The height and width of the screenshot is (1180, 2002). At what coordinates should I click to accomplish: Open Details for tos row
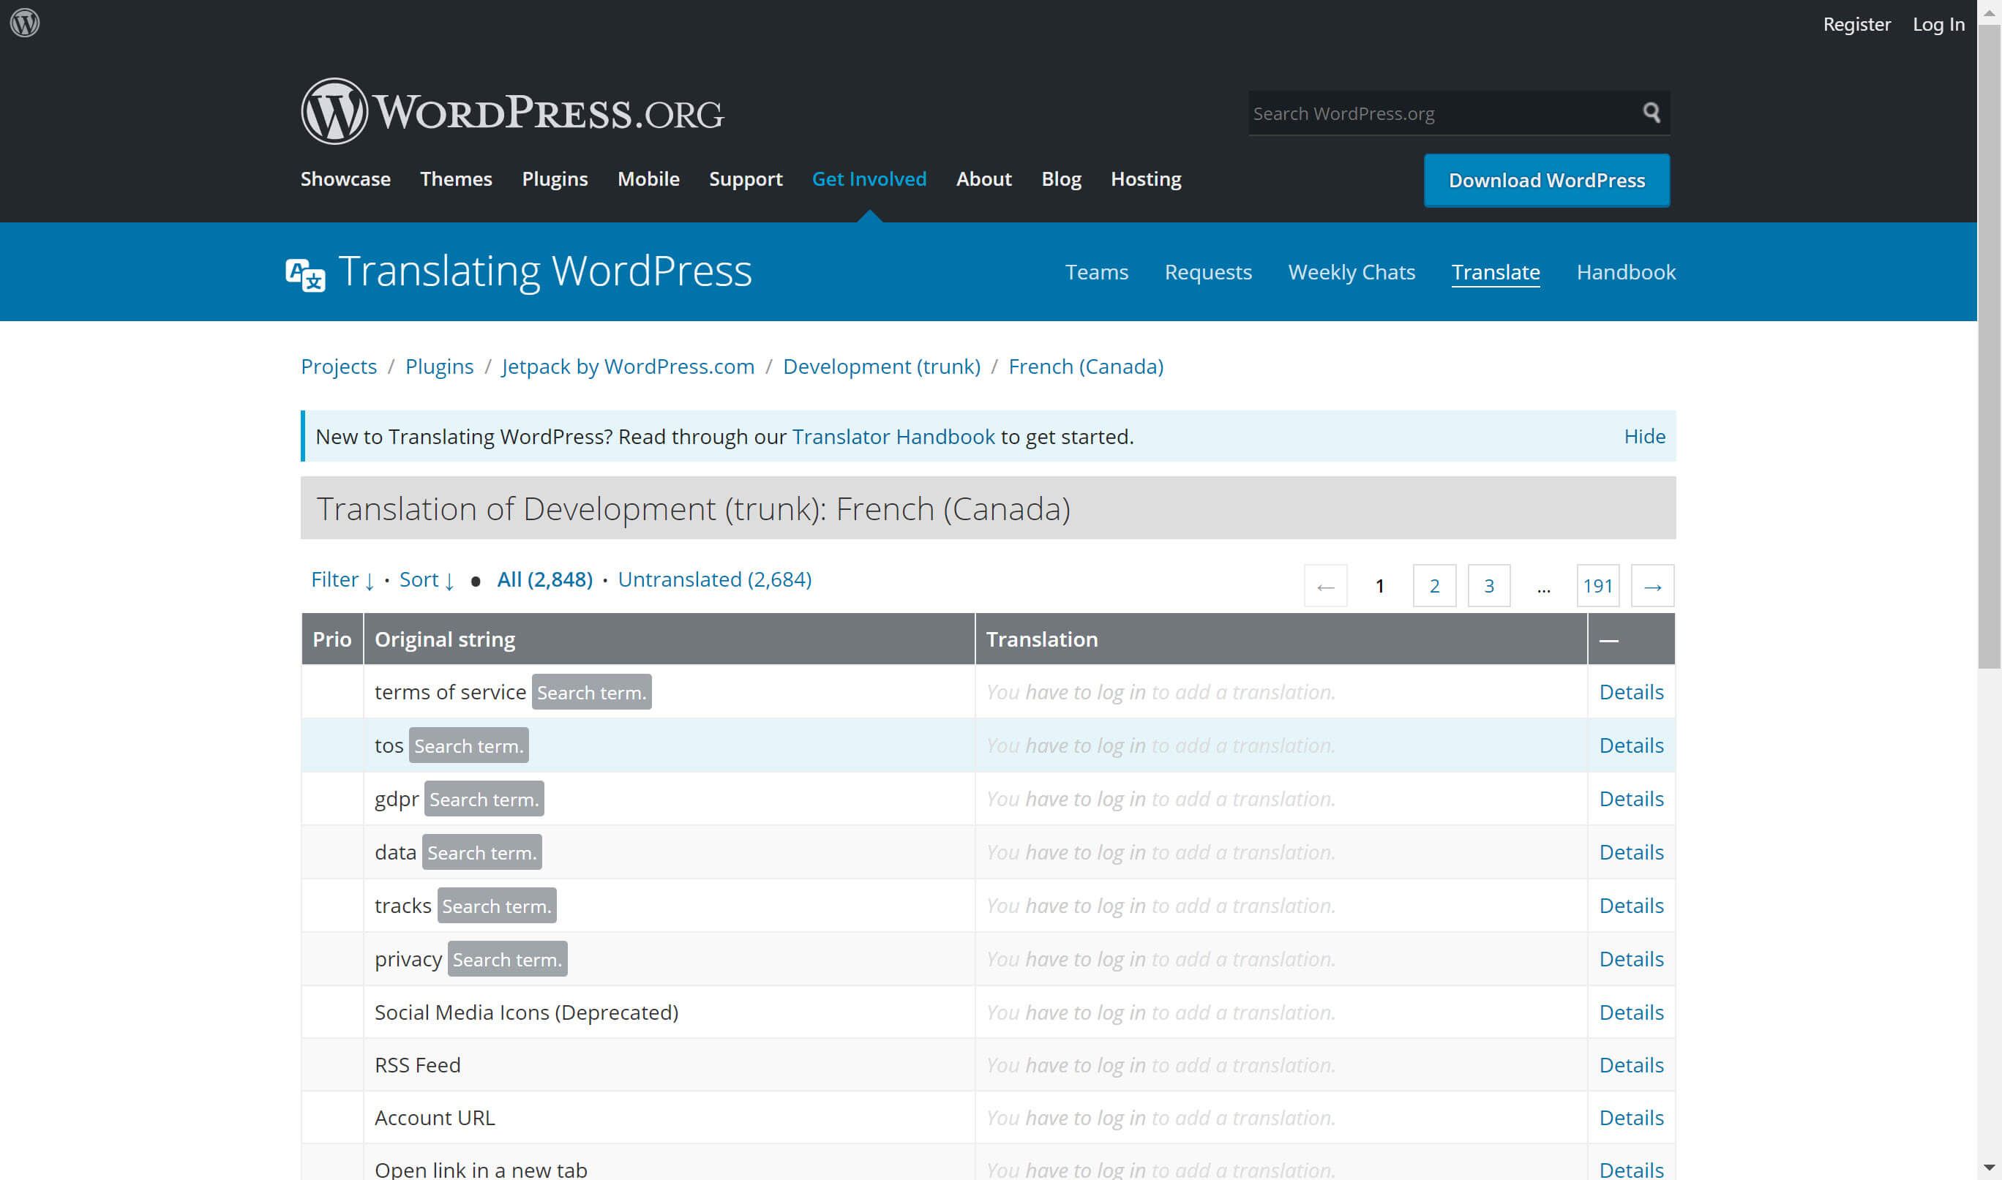tap(1631, 746)
